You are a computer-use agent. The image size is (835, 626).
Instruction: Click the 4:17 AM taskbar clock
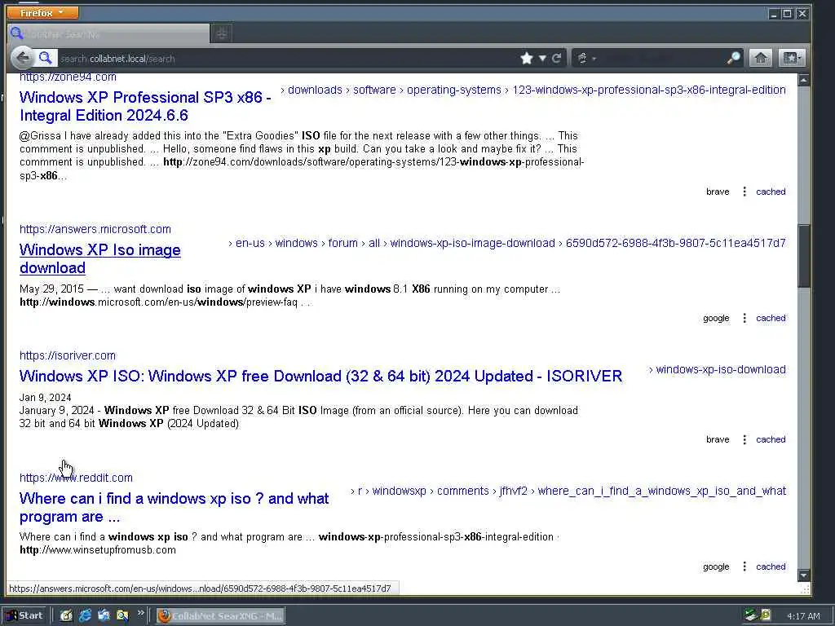pyautogui.click(x=803, y=616)
